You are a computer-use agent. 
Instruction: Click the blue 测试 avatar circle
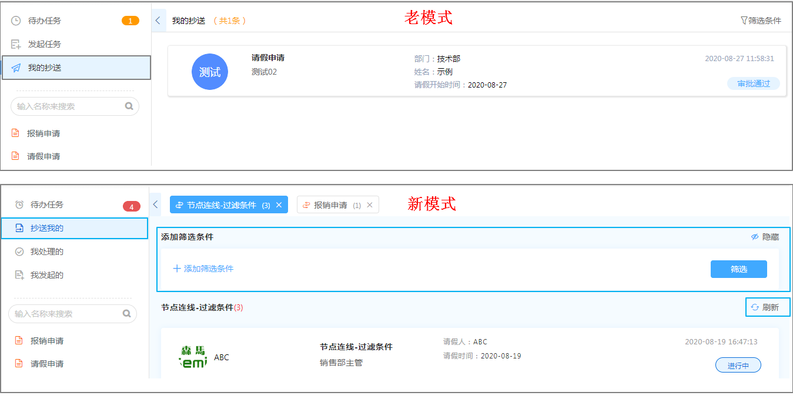(210, 72)
